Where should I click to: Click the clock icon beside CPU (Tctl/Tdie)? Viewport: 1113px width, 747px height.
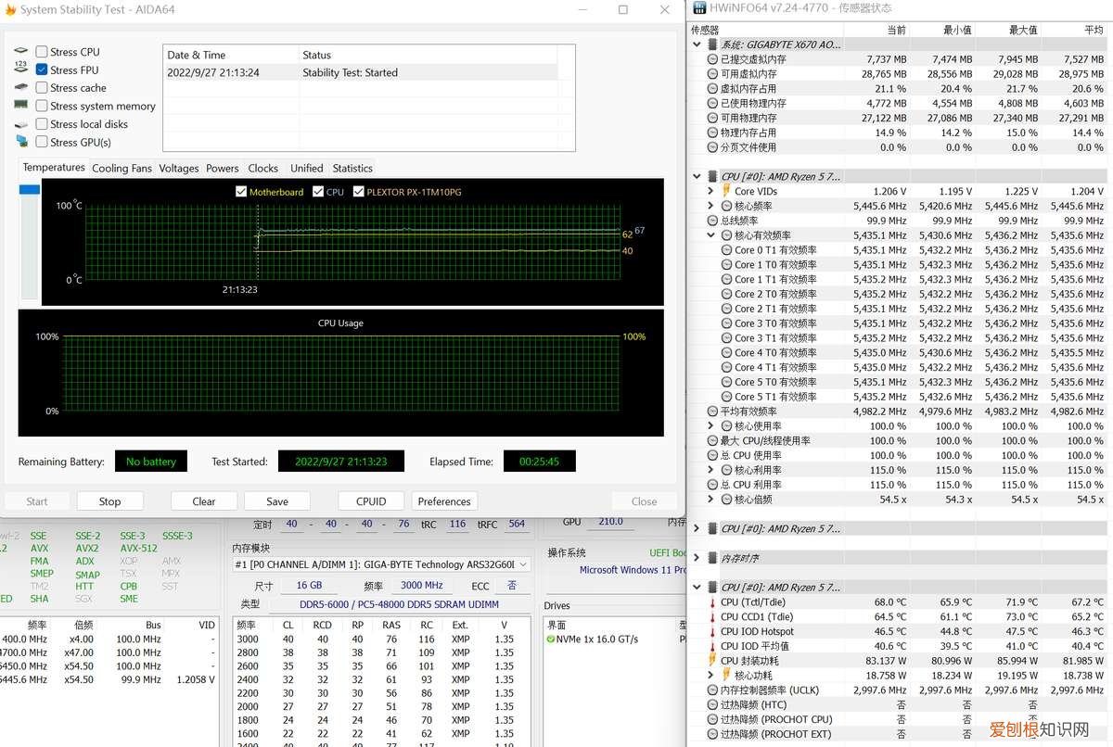pos(712,602)
